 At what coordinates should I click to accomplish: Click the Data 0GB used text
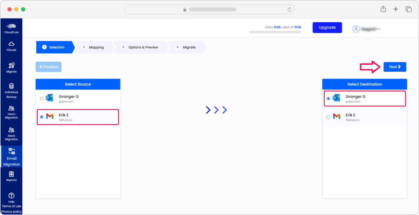(283, 27)
